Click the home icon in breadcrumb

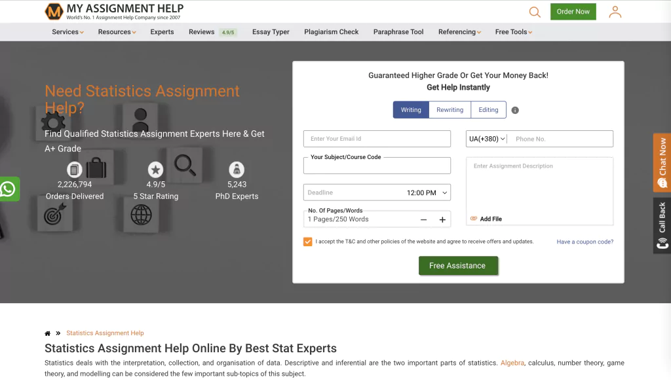(x=47, y=333)
